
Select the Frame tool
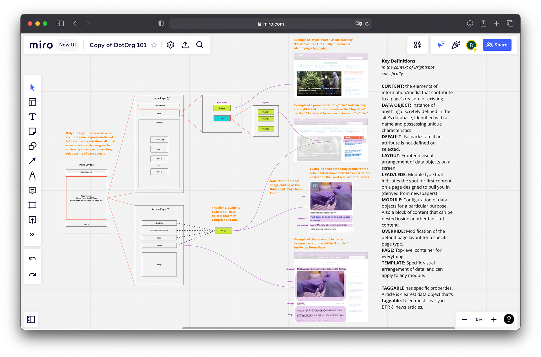point(32,205)
